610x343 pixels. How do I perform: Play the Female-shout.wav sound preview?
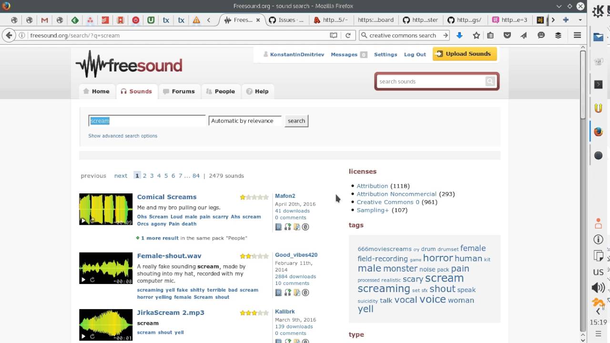pyautogui.click(x=83, y=280)
